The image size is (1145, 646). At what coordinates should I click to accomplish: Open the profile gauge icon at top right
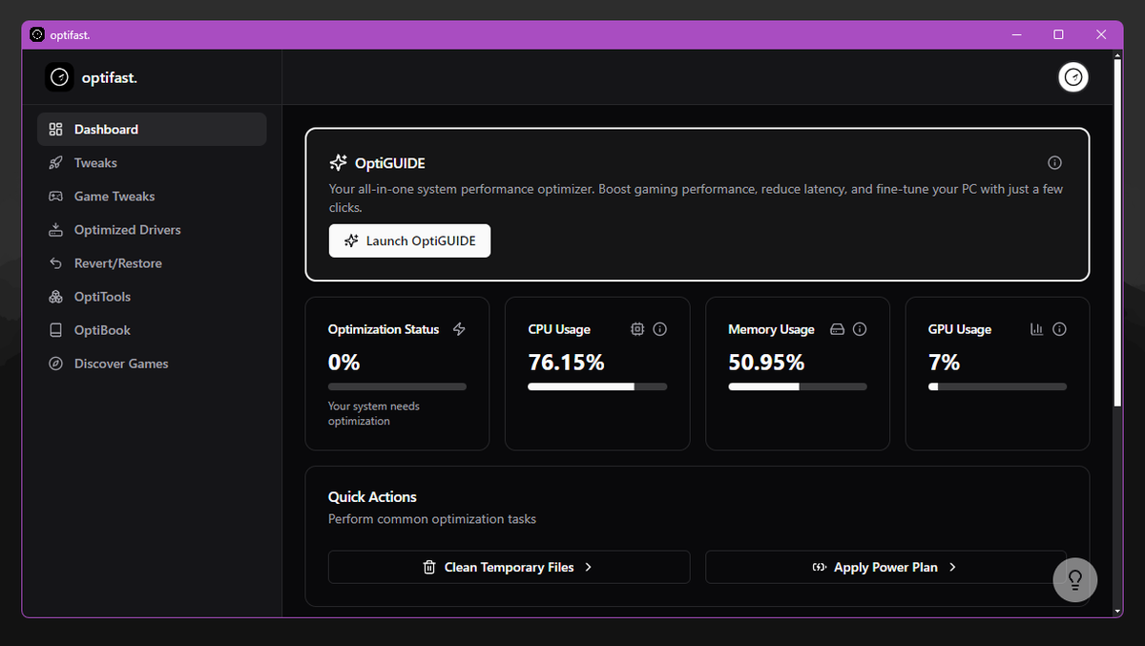click(1073, 77)
